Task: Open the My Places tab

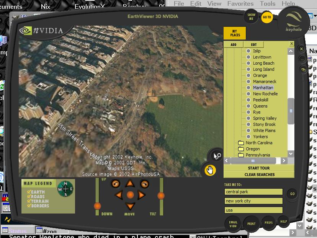Action: pyautogui.click(x=235, y=33)
